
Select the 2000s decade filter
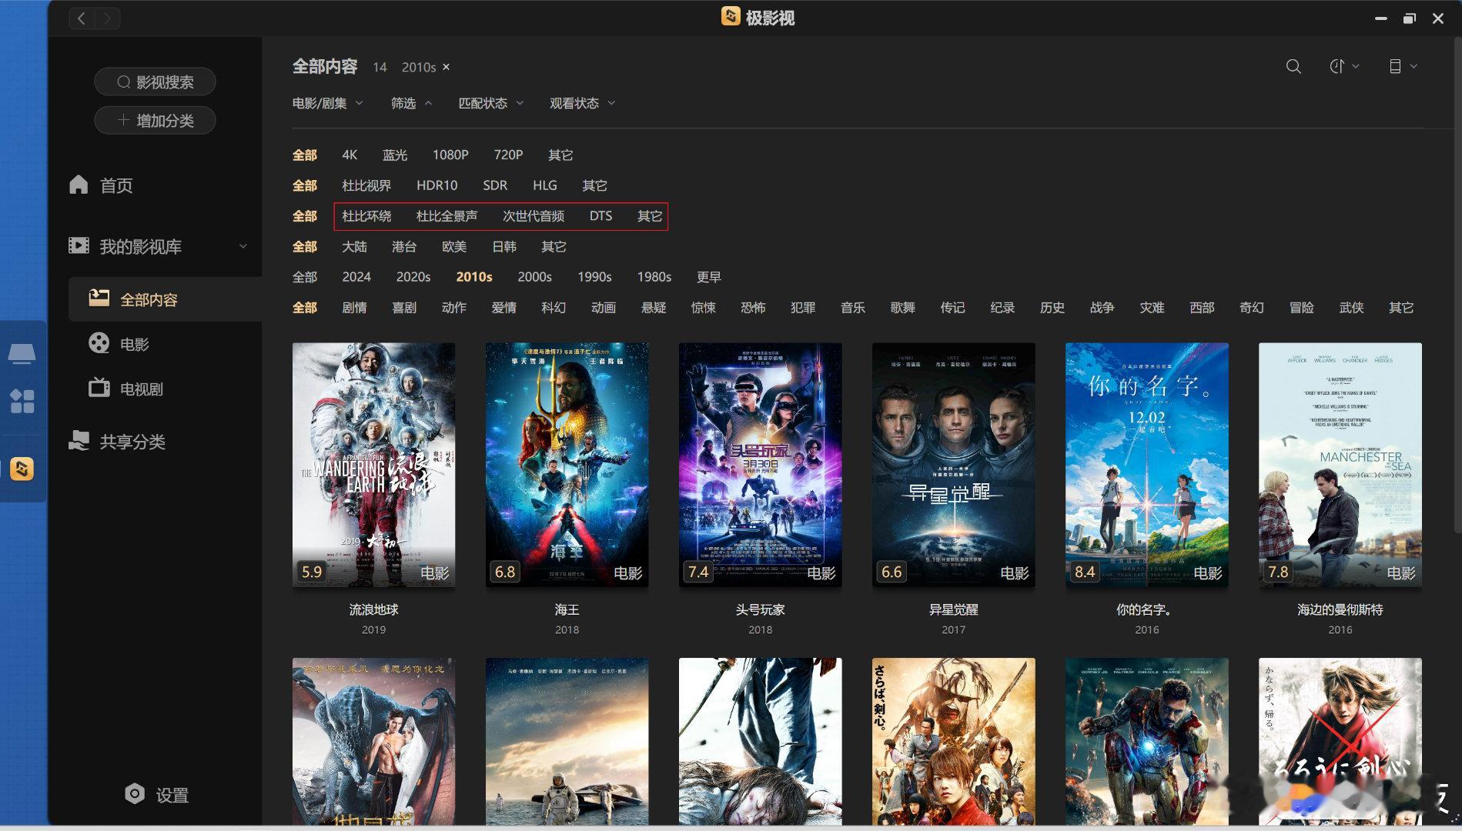(535, 277)
